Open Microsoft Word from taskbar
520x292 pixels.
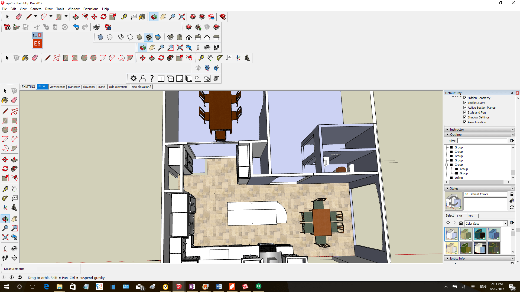pyautogui.click(x=219, y=287)
